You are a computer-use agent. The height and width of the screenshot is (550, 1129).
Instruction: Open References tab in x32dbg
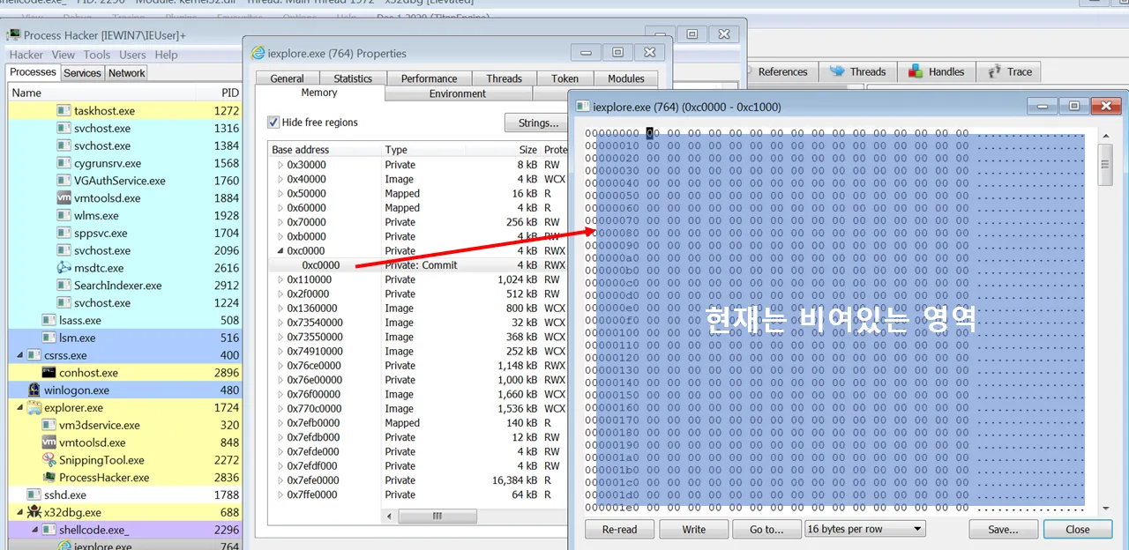pyautogui.click(x=782, y=71)
